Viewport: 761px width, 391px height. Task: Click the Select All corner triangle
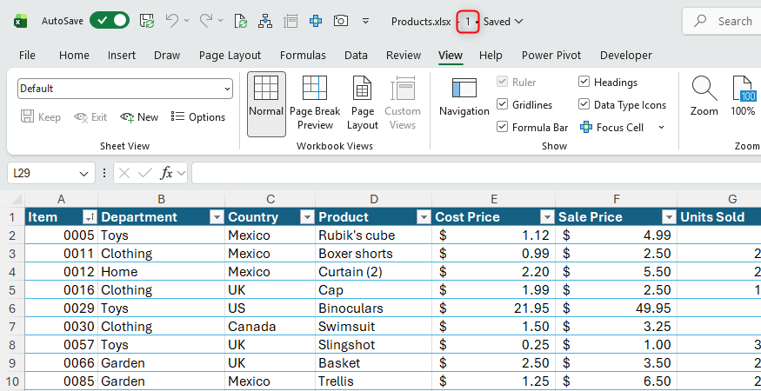16,199
